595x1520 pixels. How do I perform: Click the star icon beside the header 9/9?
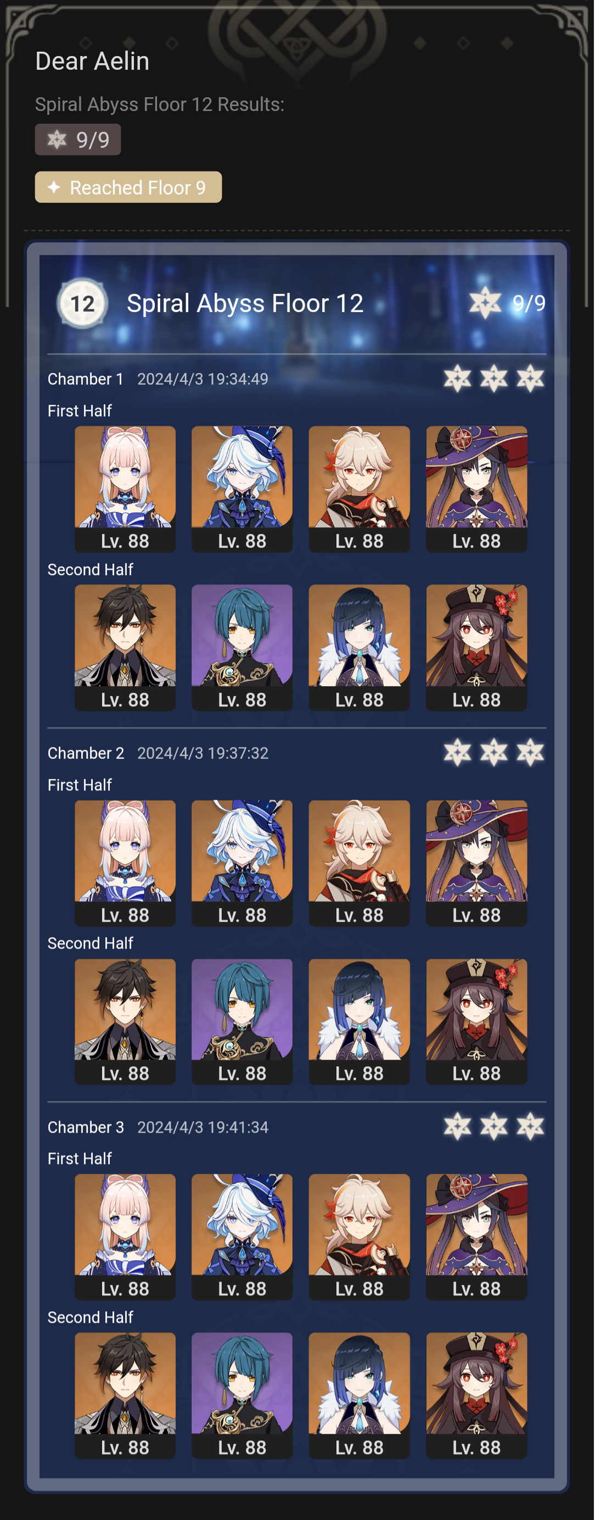(485, 303)
